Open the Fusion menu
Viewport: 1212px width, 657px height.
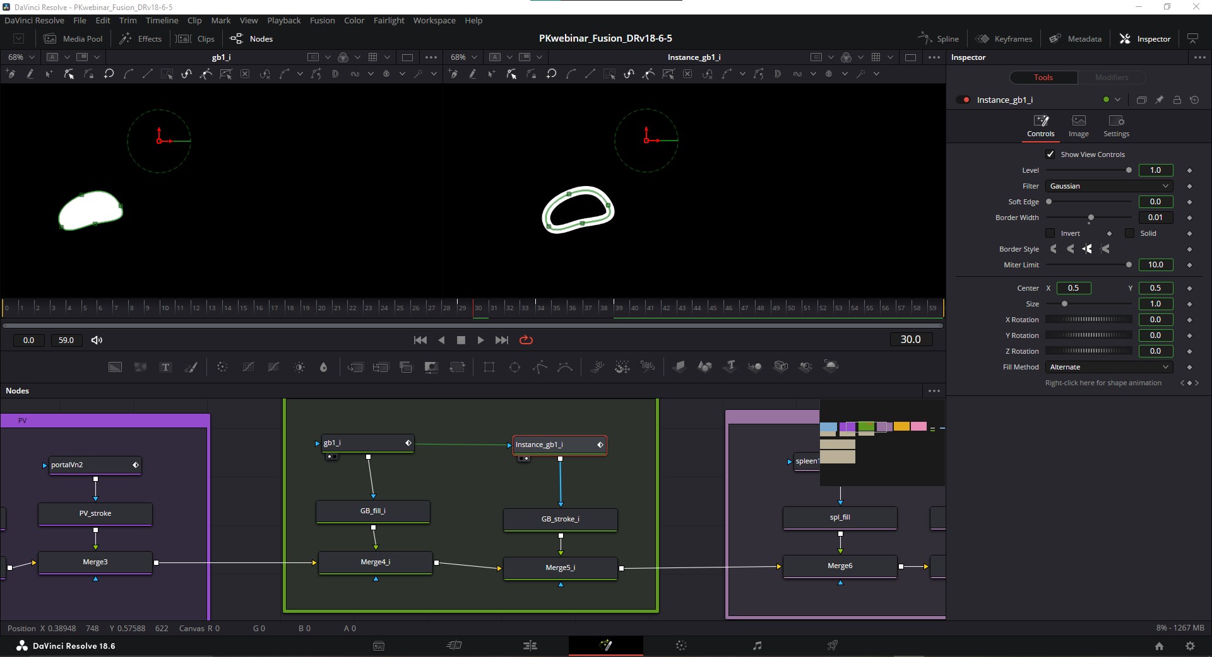click(322, 20)
